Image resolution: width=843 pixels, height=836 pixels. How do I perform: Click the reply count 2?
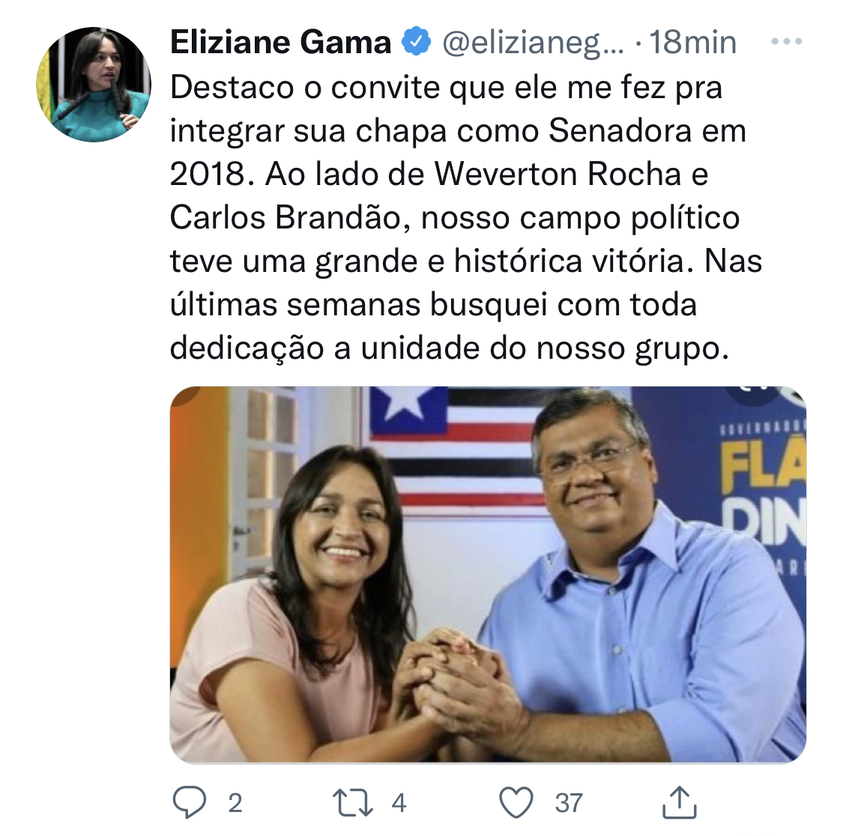[235, 803]
